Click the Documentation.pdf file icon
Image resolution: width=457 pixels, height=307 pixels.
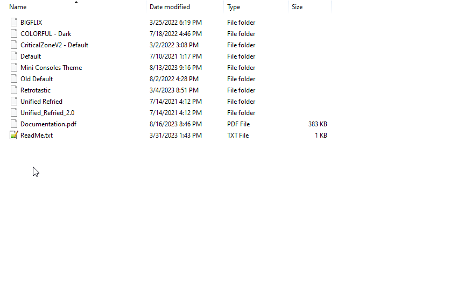[x=13, y=124]
